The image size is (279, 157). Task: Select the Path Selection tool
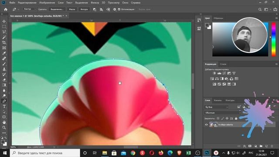4,112
